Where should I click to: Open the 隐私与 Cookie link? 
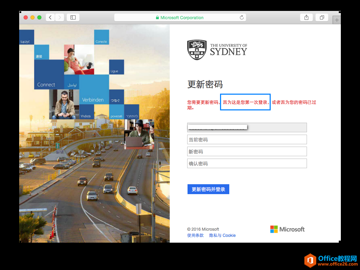coord(222,235)
